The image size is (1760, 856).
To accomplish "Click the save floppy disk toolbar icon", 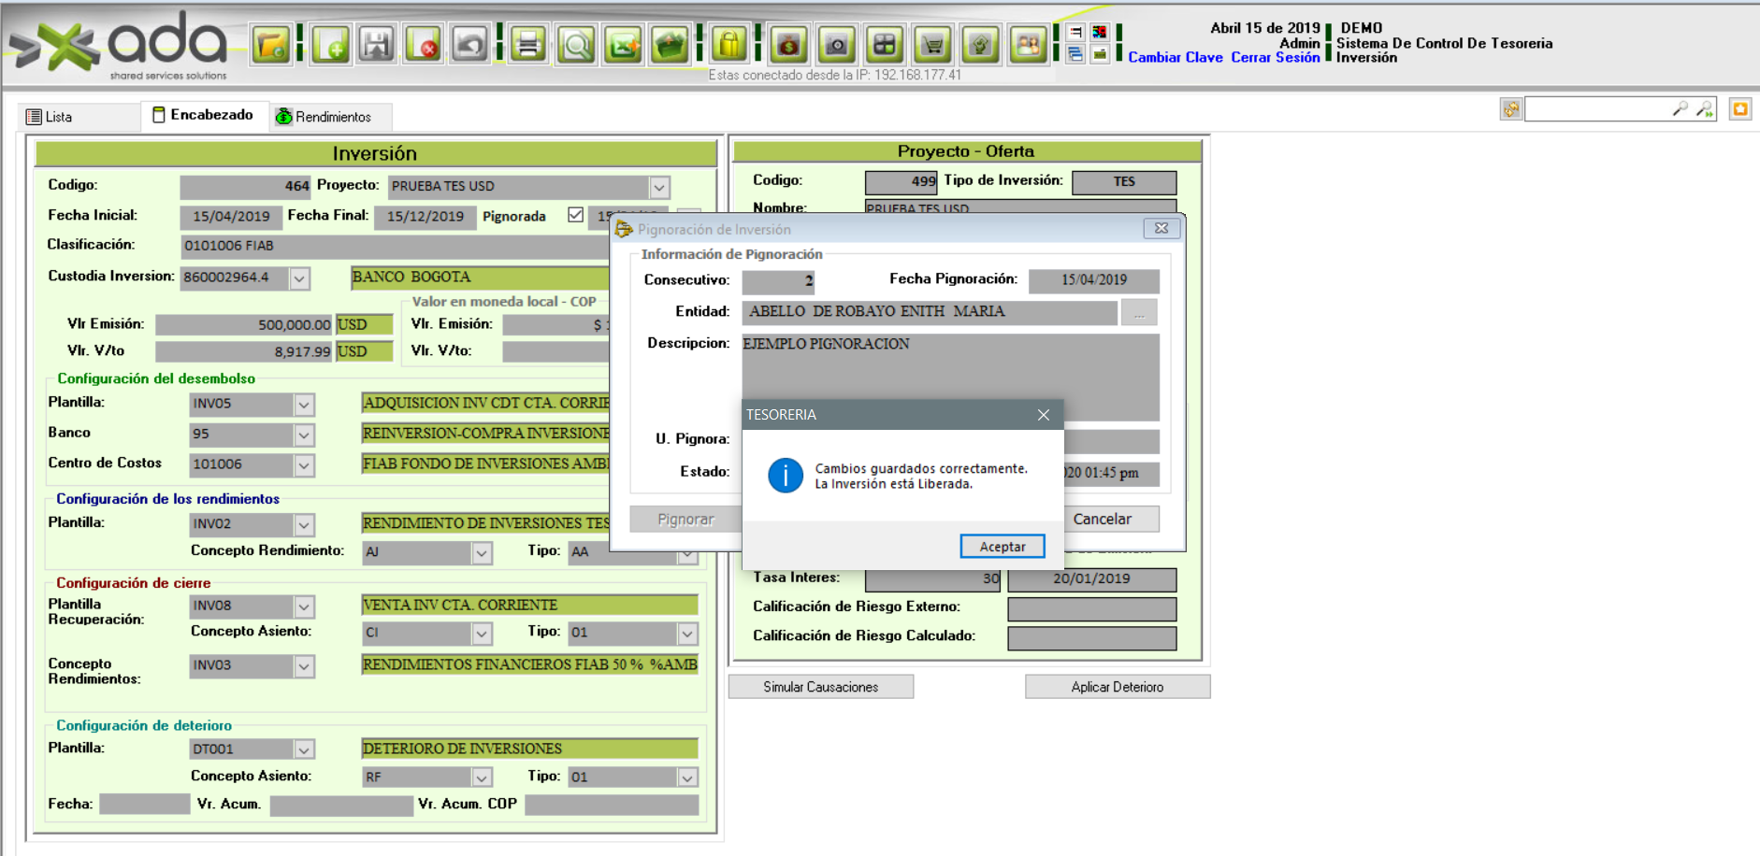I will tap(377, 44).
